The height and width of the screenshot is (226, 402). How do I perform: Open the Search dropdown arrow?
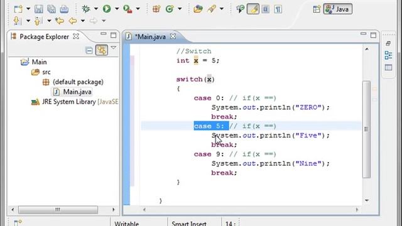click(222, 9)
